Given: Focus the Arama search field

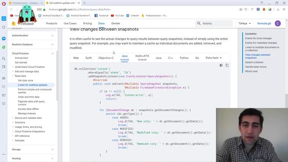Looking at the screenshot, I should click(x=214, y=23).
